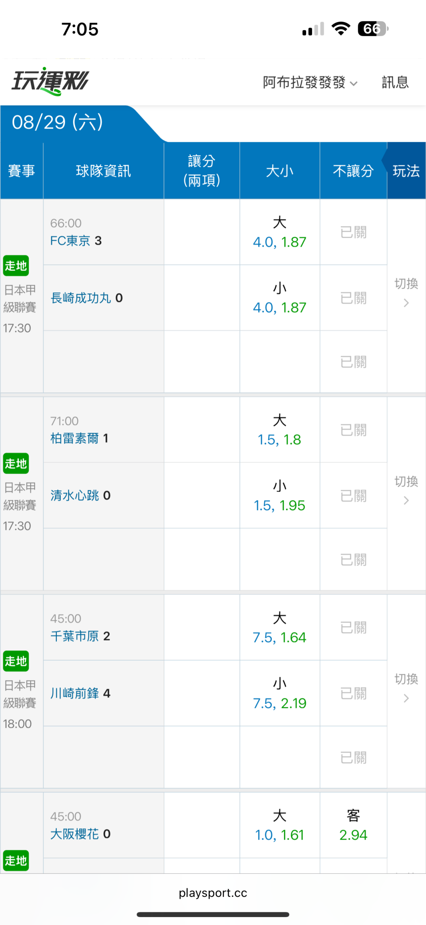
Task: Switch play type via 切換 for 柏雷素爾 match
Action: (406, 490)
